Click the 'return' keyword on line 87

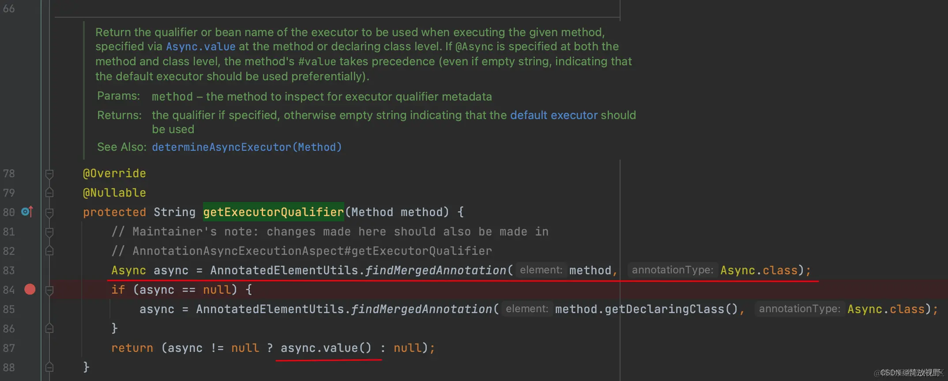[132, 348]
